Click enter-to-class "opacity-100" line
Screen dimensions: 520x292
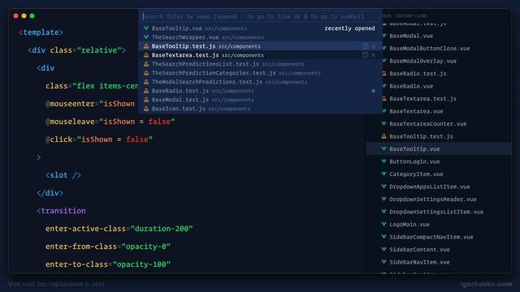point(108,264)
